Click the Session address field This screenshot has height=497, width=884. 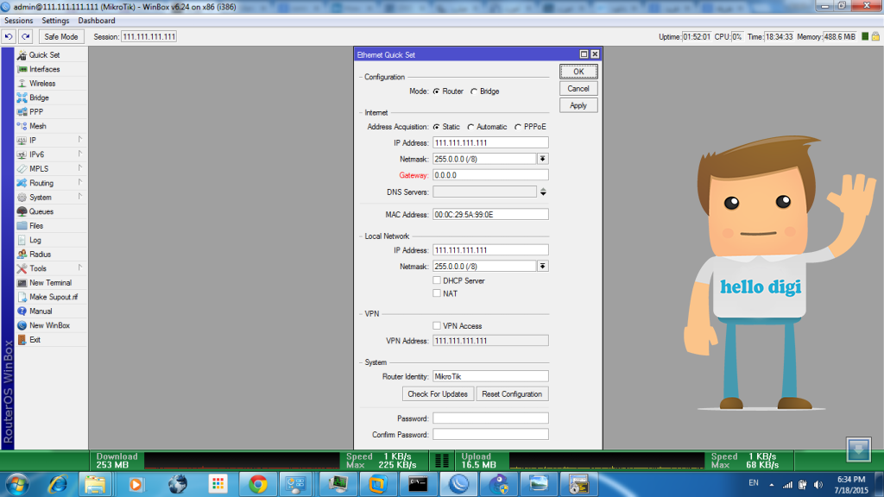(x=148, y=36)
